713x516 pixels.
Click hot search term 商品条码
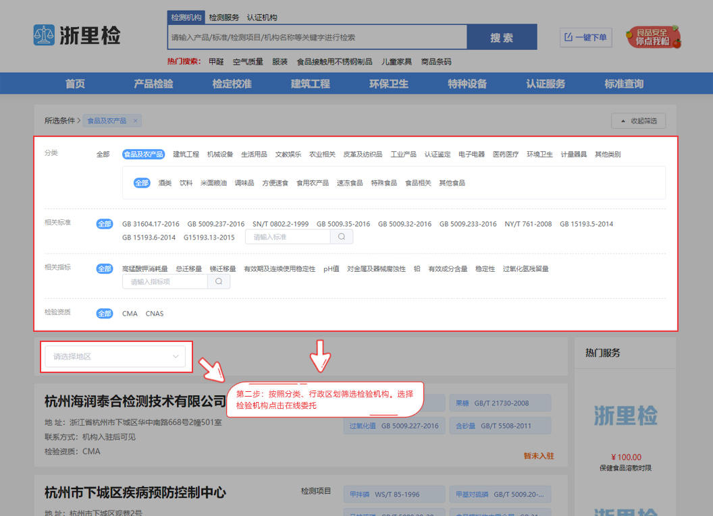(x=436, y=61)
